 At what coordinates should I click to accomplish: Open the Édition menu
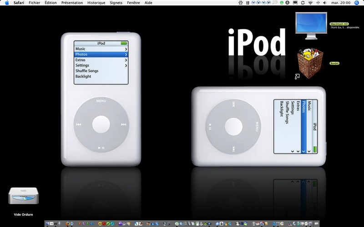51,3
